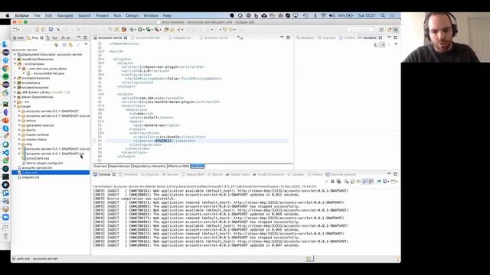Viewport: 490px width, 275px height.
Task: Click the Wi-Fi status icon
Action: coord(323,15)
